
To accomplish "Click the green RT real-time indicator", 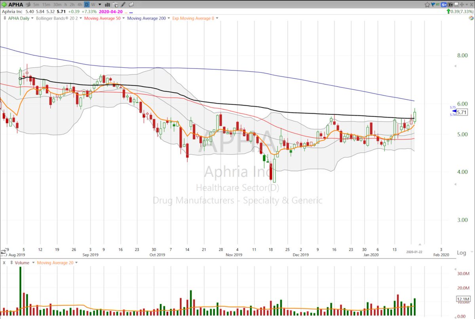I will [x=438, y=4].
